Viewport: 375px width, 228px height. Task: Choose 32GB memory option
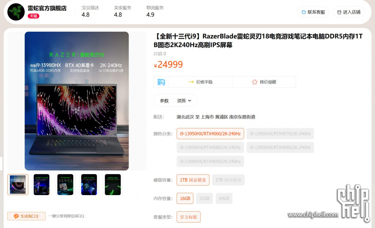point(204,199)
